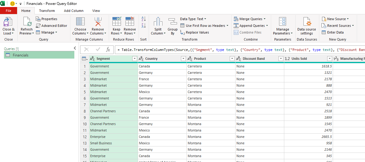
Task: Switch to the Home tab
Action: pyautogui.click(x=26, y=11)
